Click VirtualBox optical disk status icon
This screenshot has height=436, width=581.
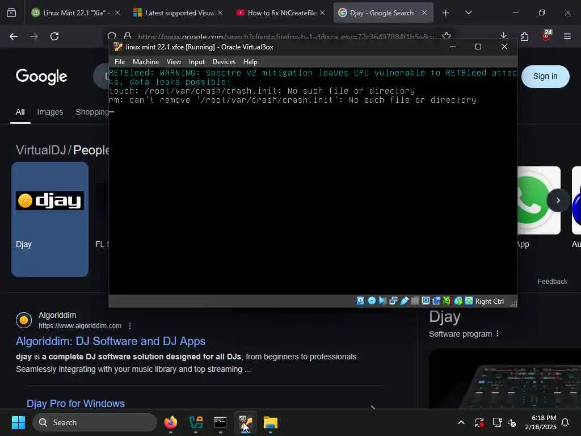click(x=372, y=301)
